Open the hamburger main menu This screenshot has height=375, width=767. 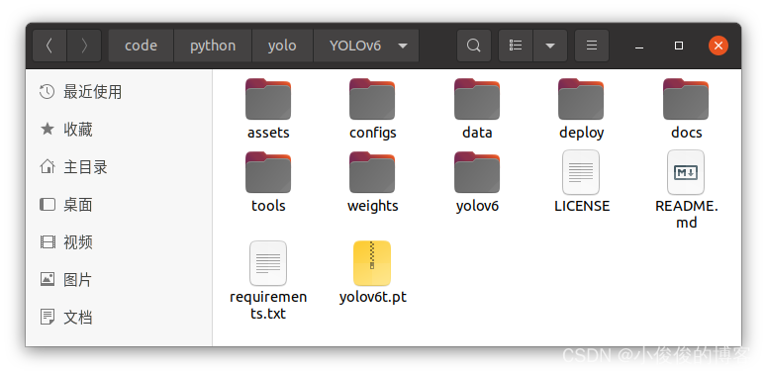tap(592, 46)
